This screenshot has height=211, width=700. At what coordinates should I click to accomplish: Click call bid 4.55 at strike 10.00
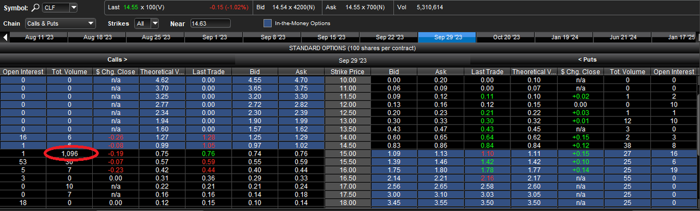255,80
